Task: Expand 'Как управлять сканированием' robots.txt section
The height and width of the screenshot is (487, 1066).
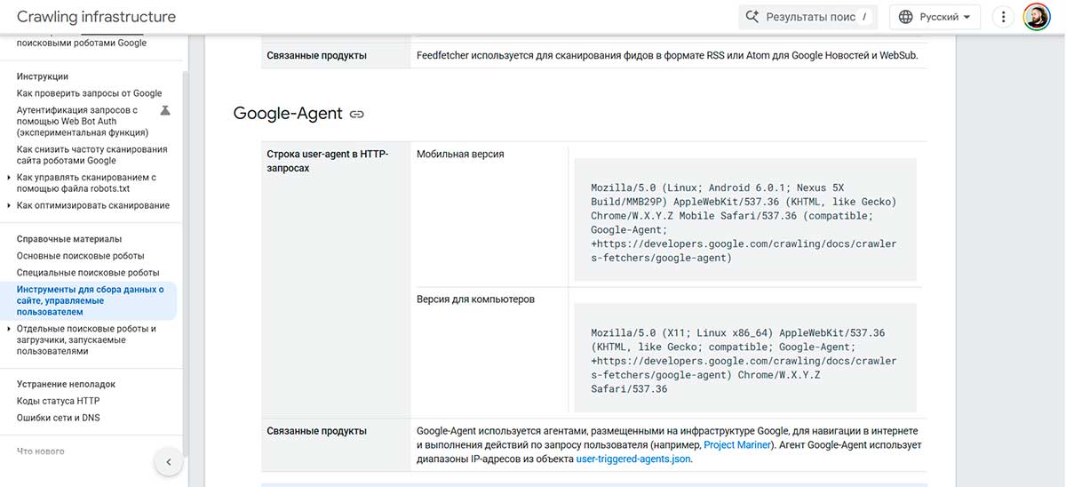Action: click(9, 178)
